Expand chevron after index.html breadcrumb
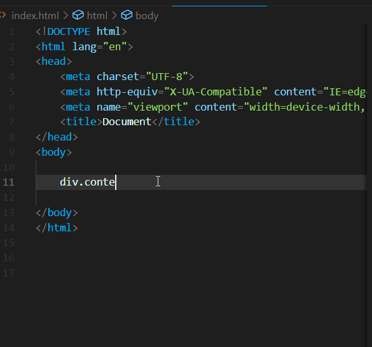 [x=65, y=16]
